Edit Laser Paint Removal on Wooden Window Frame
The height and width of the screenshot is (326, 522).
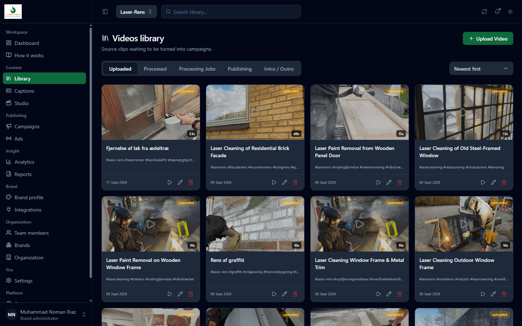point(180,294)
